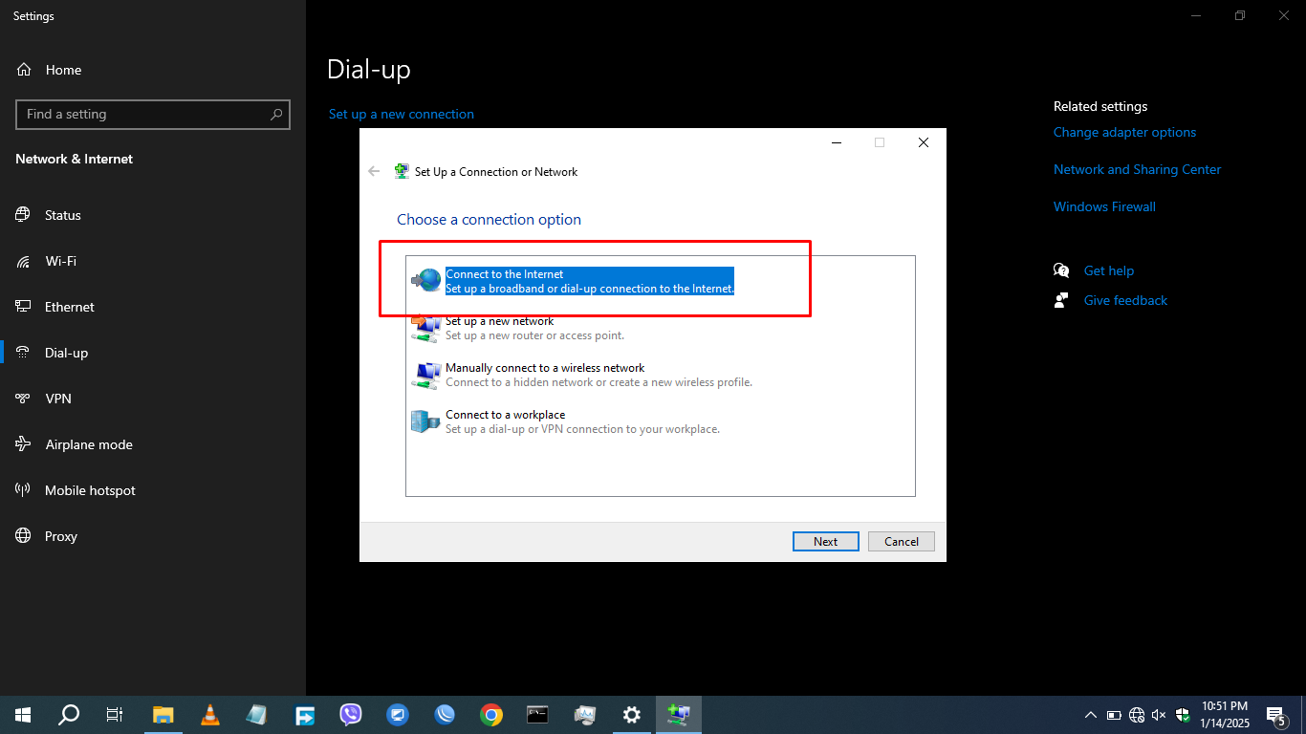The height and width of the screenshot is (734, 1306).
Task: Open the notification center icon
Action: pos(1275,715)
